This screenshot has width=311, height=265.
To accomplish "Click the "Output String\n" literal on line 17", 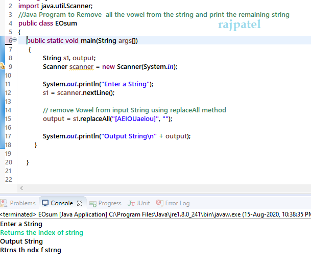I will pyautogui.click(x=129, y=136).
